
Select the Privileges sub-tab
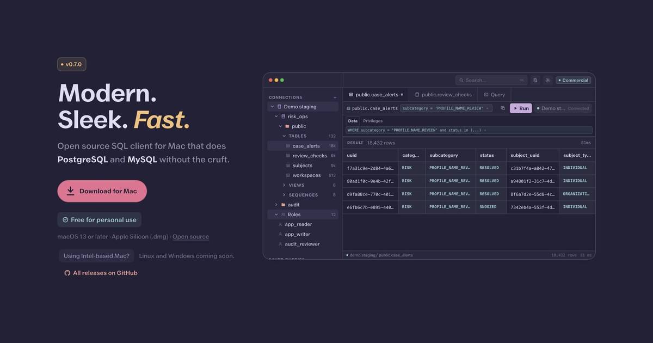(373, 121)
